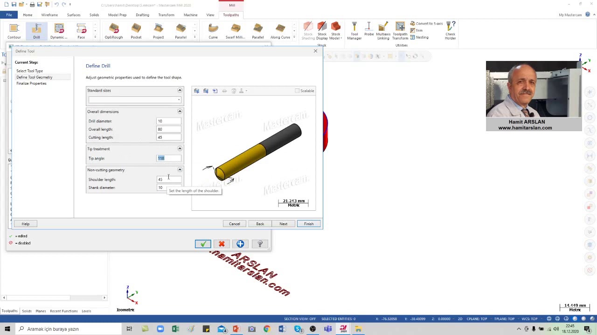Click the Back button

[260, 224]
